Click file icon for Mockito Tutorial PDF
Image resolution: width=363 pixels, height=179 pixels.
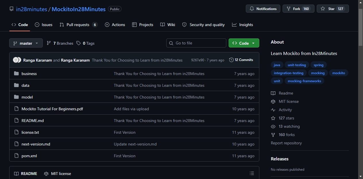16,109
